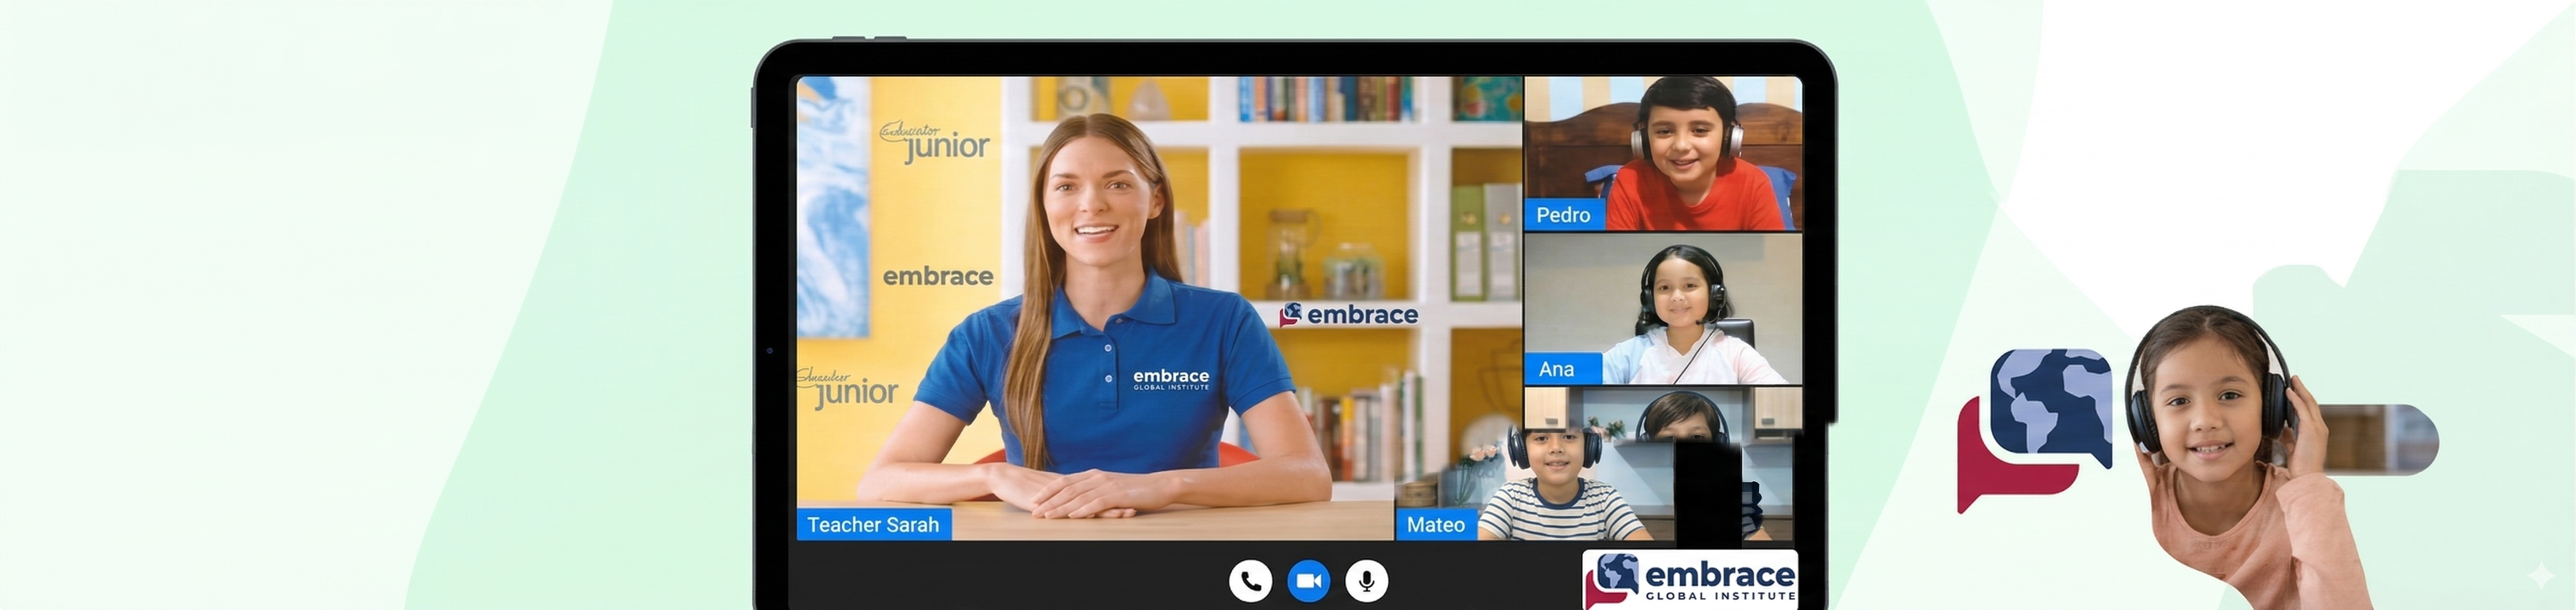
Task: Select Pedro's video thumbnail
Action: tap(1662, 153)
